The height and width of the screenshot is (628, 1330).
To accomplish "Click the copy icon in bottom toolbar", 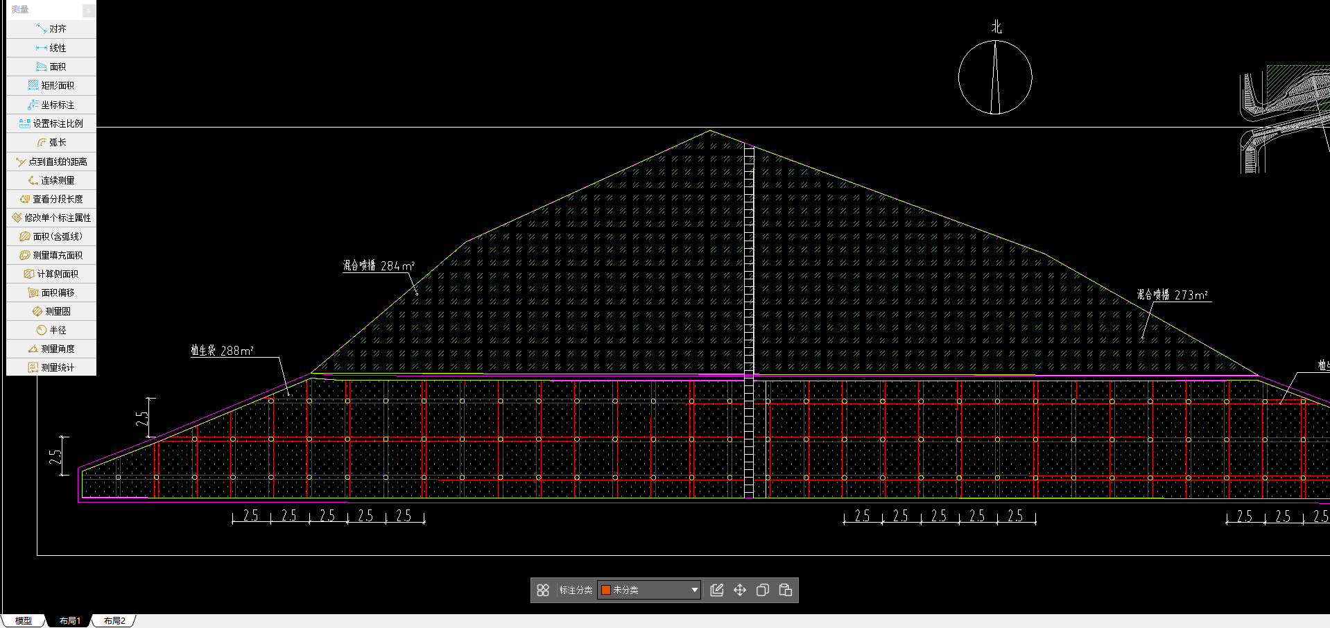I will (x=763, y=590).
